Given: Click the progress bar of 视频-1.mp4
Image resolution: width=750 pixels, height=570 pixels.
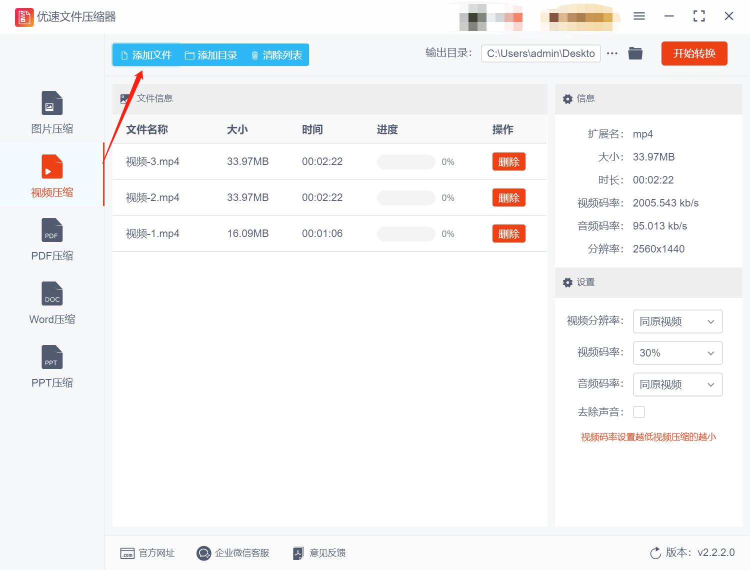Looking at the screenshot, I should click(406, 233).
